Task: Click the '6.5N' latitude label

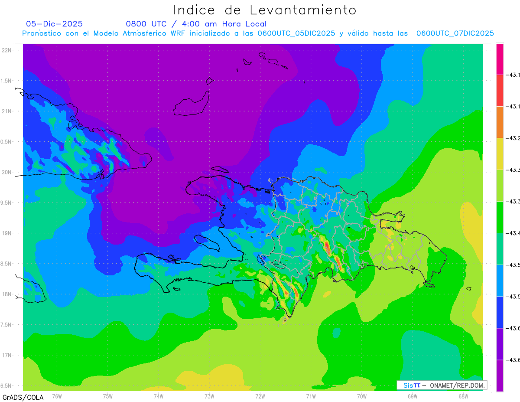Action: coord(6,386)
